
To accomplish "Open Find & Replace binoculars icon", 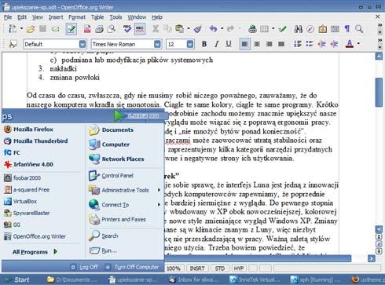I will (299, 29).
